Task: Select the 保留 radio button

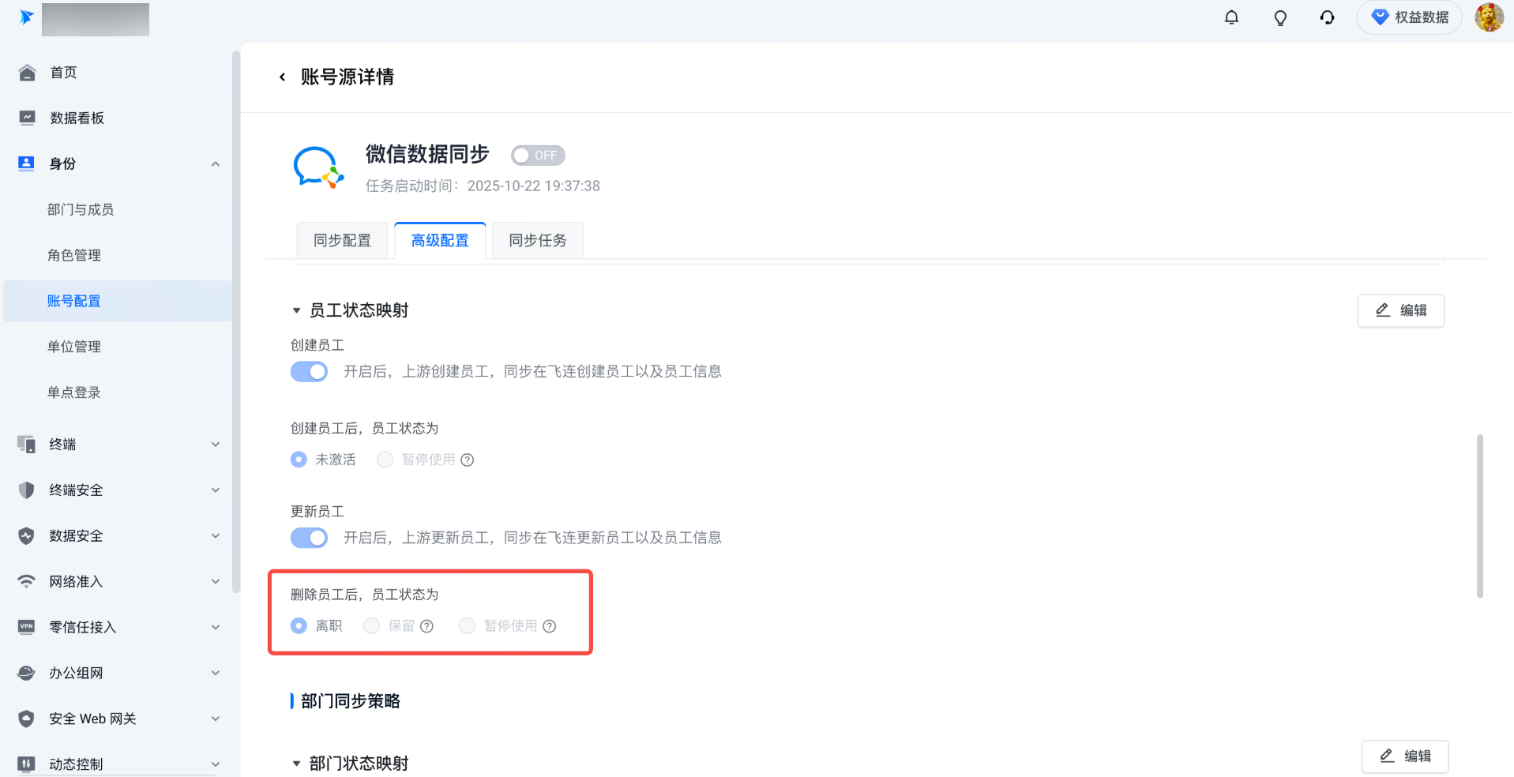Action: point(371,626)
